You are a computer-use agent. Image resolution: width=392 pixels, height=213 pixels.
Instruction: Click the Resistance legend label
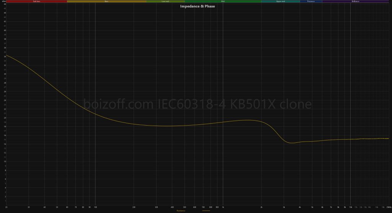pos(181,210)
